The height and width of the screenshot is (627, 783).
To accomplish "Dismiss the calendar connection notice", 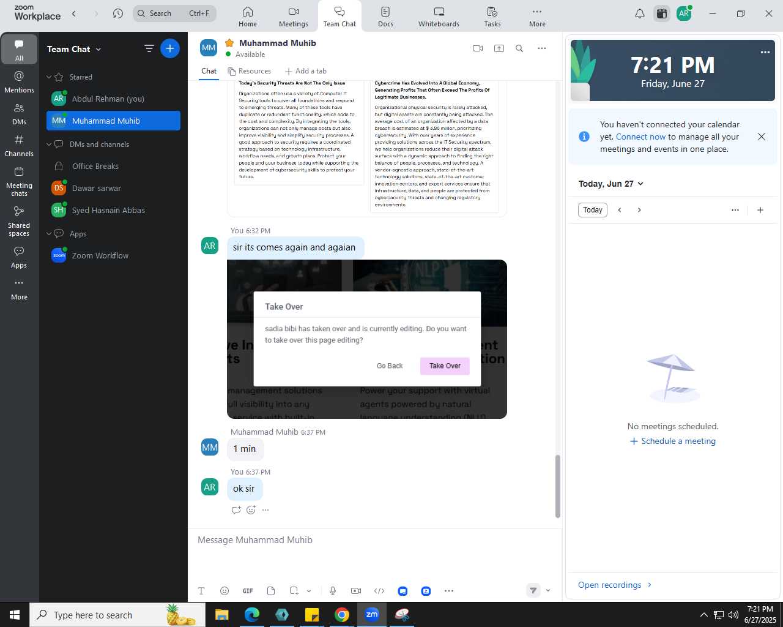I will [x=762, y=137].
